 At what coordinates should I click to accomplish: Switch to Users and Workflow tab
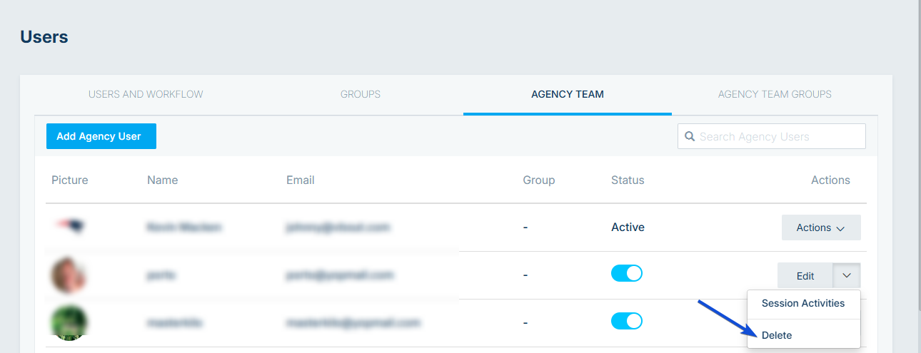coord(146,94)
